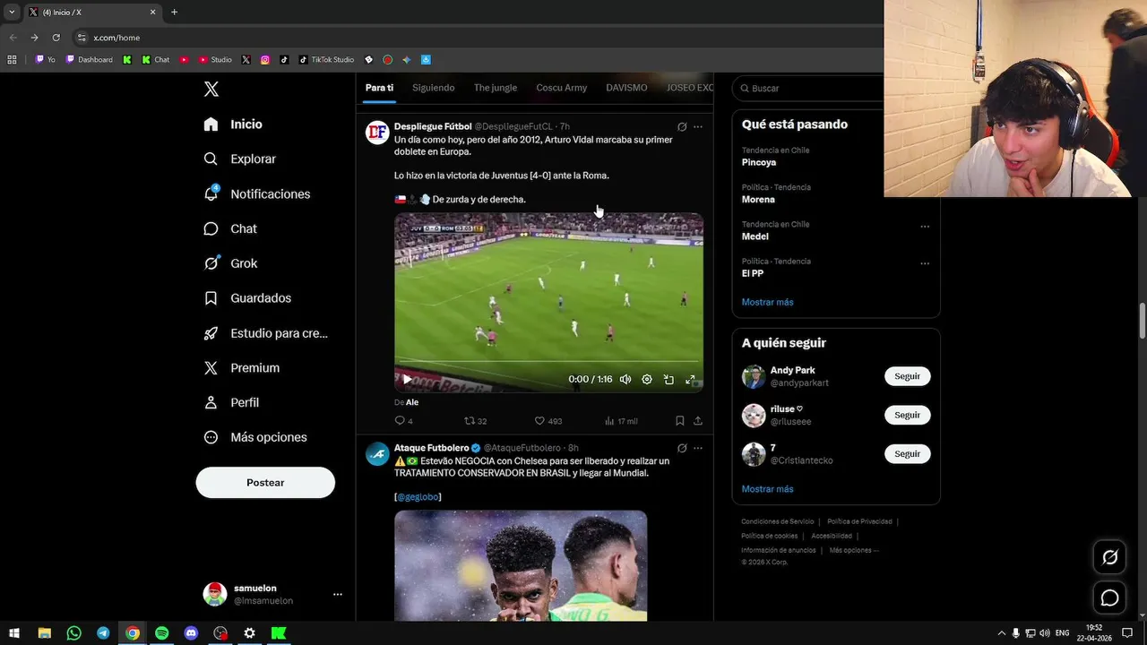
Task: Open Notificaciones in the sidebar
Action: click(x=256, y=193)
